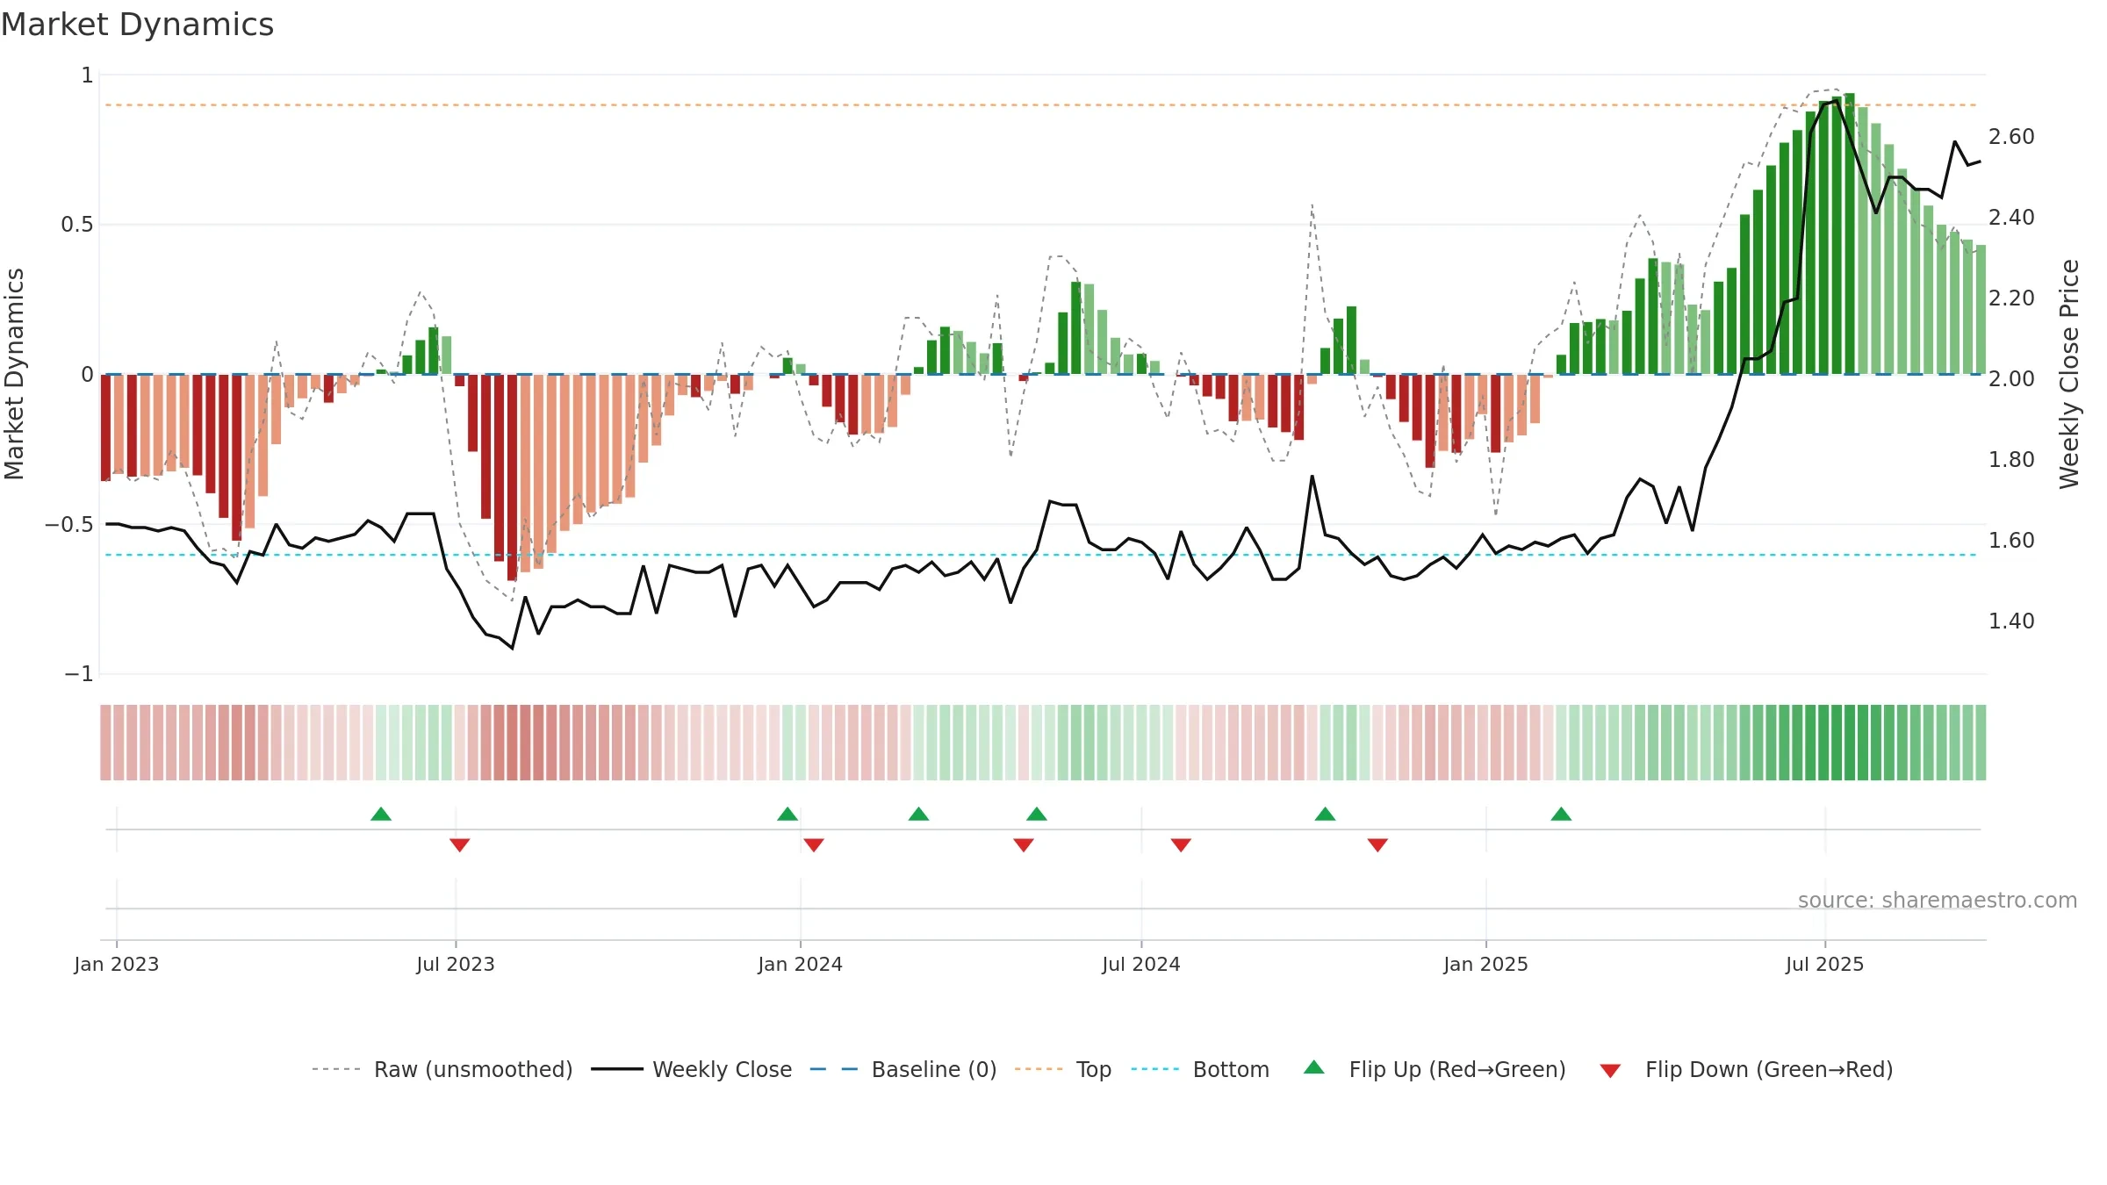Image resolution: width=2107 pixels, height=1185 pixels.
Task: Toggle the Baseline (0) legend entry
Action: (902, 1069)
